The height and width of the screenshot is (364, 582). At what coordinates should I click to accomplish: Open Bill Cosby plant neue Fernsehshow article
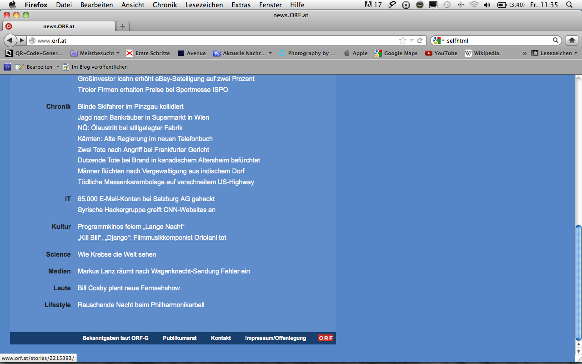tap(129, 288)
